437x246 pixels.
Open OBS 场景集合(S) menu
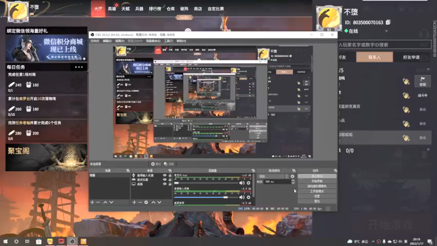click(x=153, y=41)
